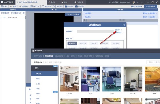Expand 我的素材 chevron in background dialog
Image resolution: width=160 pixels, height=104 pixels.
(123, 33)
